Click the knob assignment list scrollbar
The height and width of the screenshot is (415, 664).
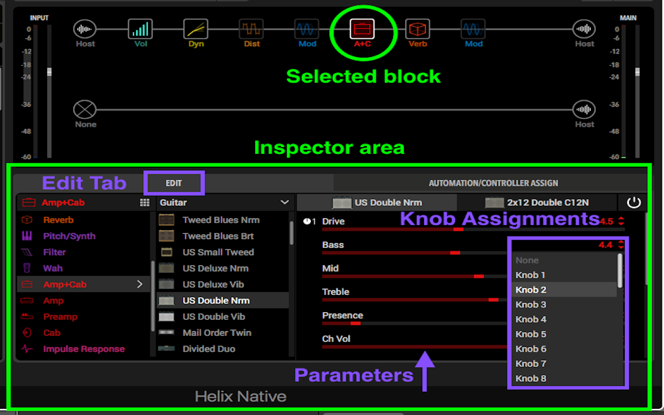click(x=620, y=271)
